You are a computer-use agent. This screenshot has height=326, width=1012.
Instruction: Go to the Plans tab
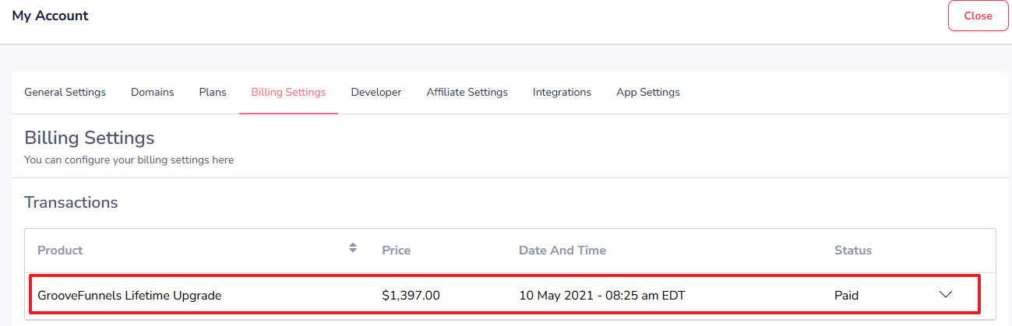point(213,92)
